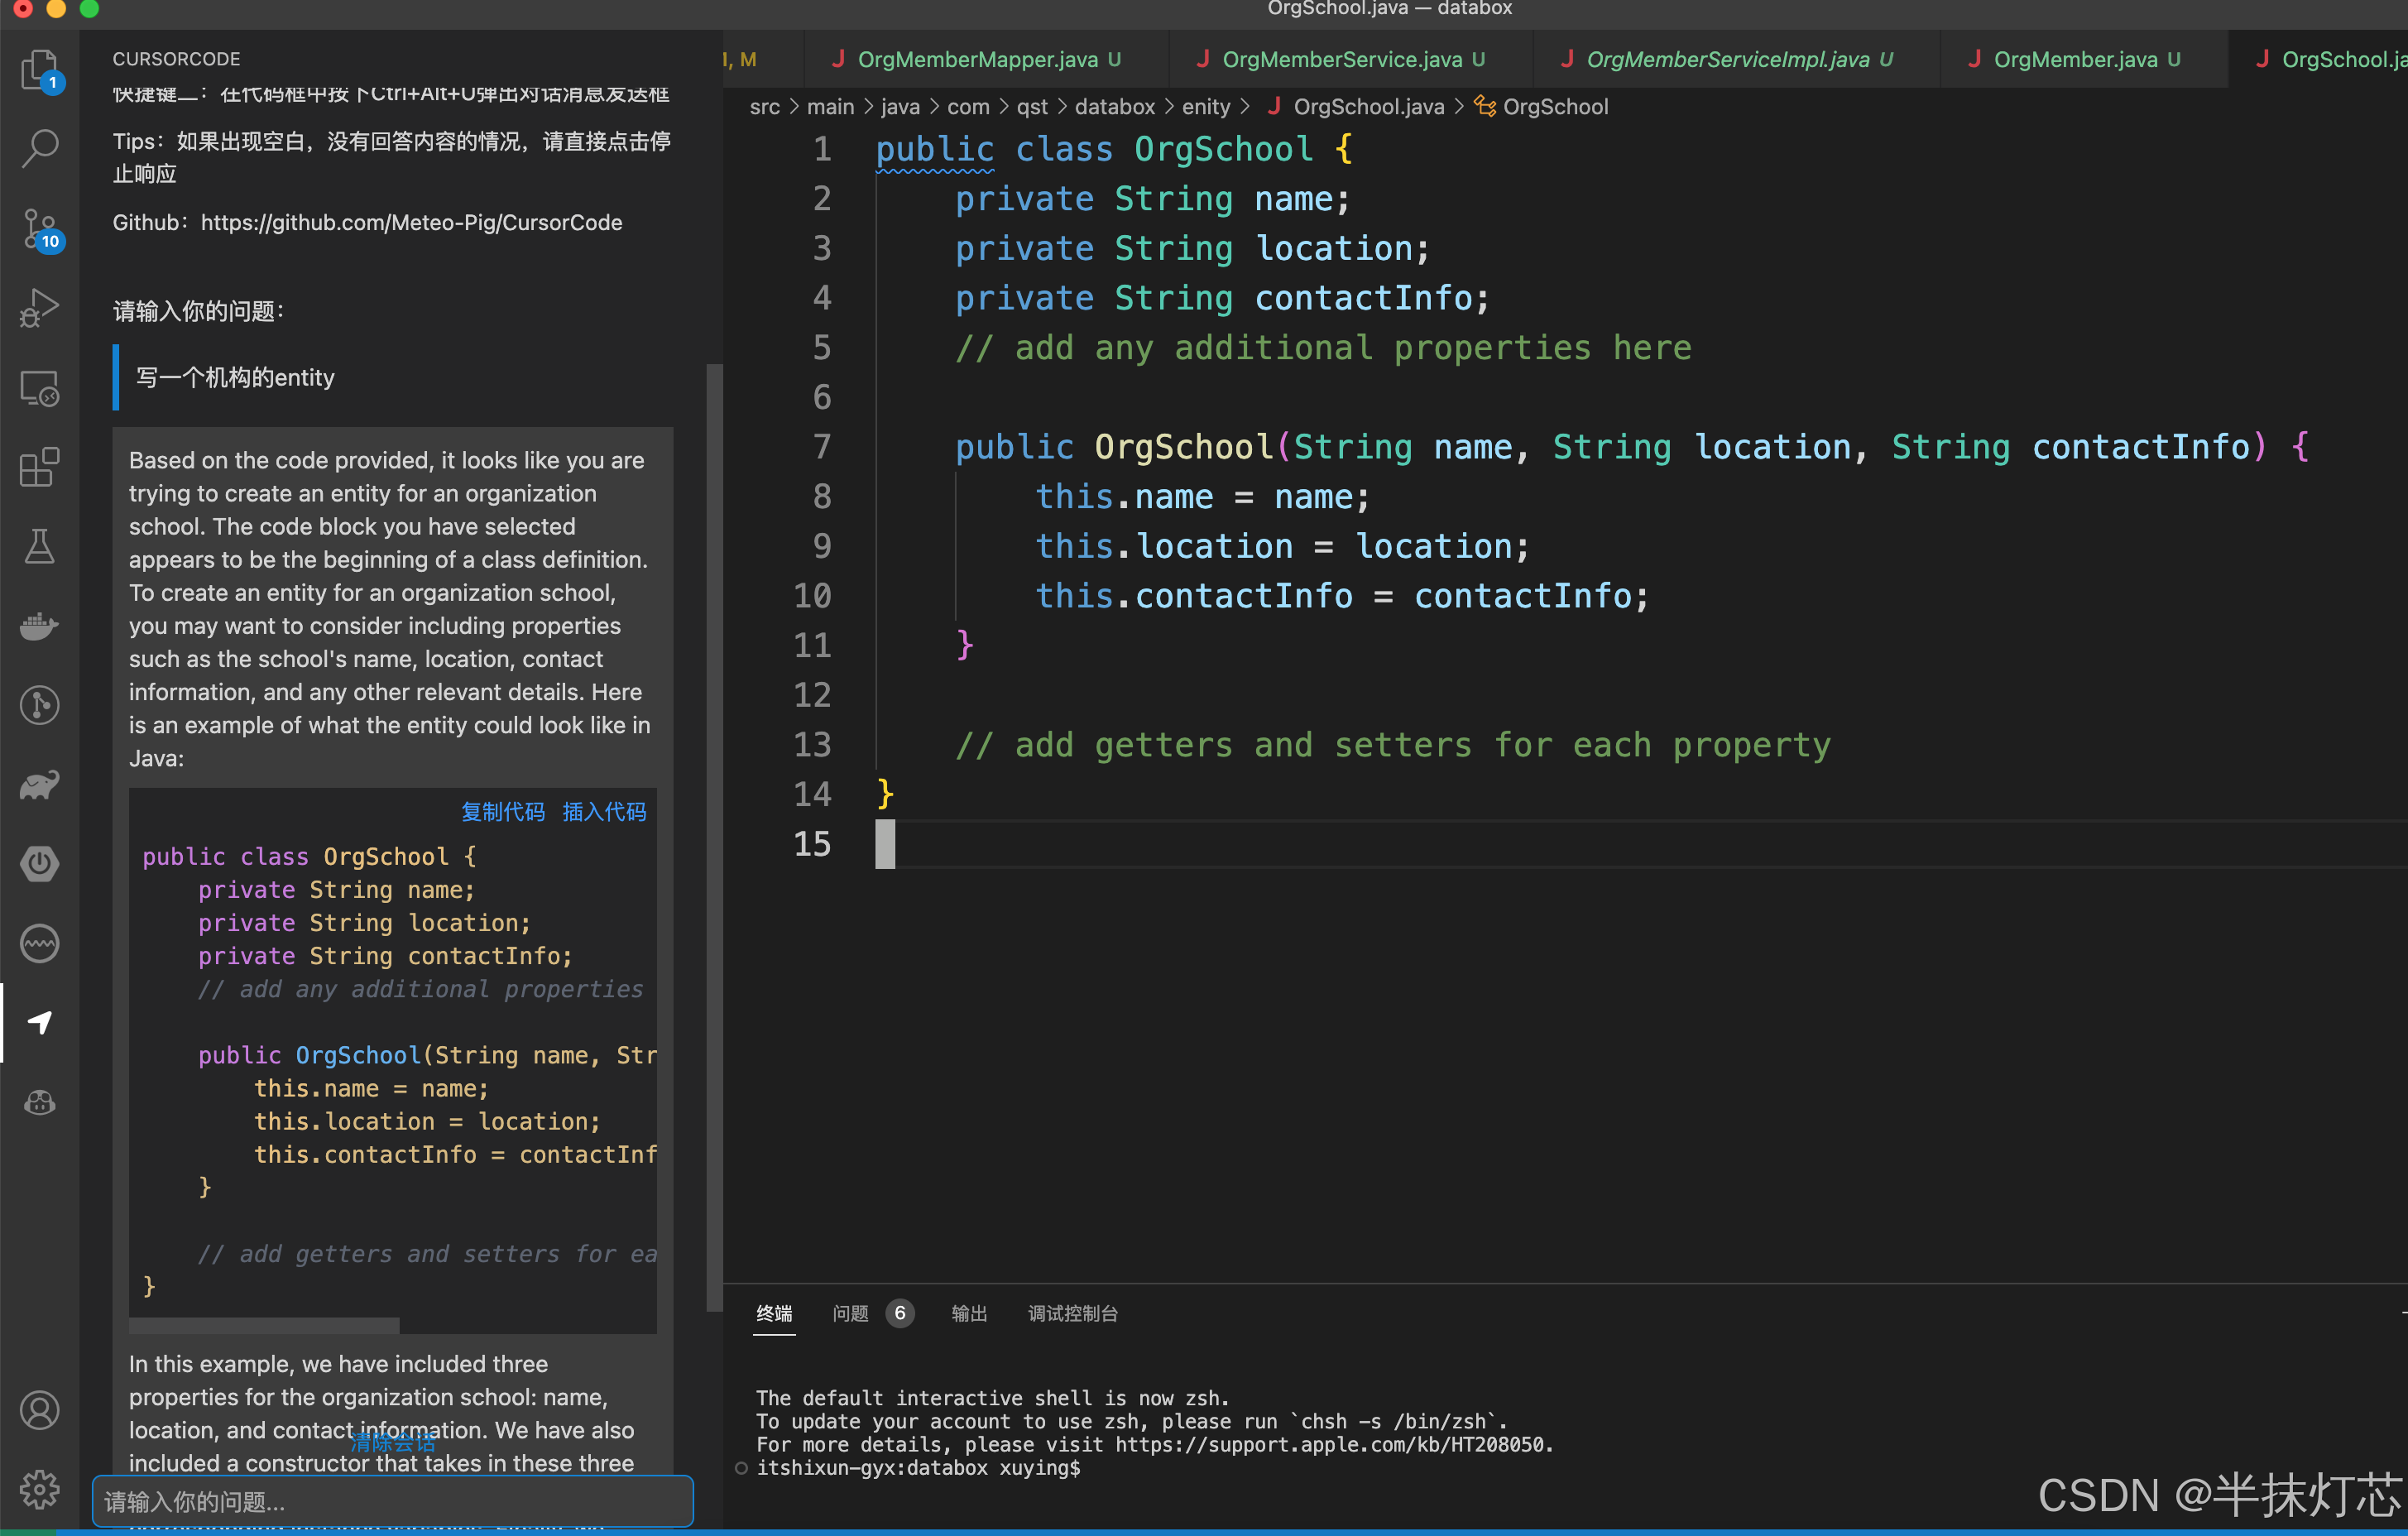Expand enity folder in breadcrumb
The image size is (2408, 1536).
[x=1205, y=107]
